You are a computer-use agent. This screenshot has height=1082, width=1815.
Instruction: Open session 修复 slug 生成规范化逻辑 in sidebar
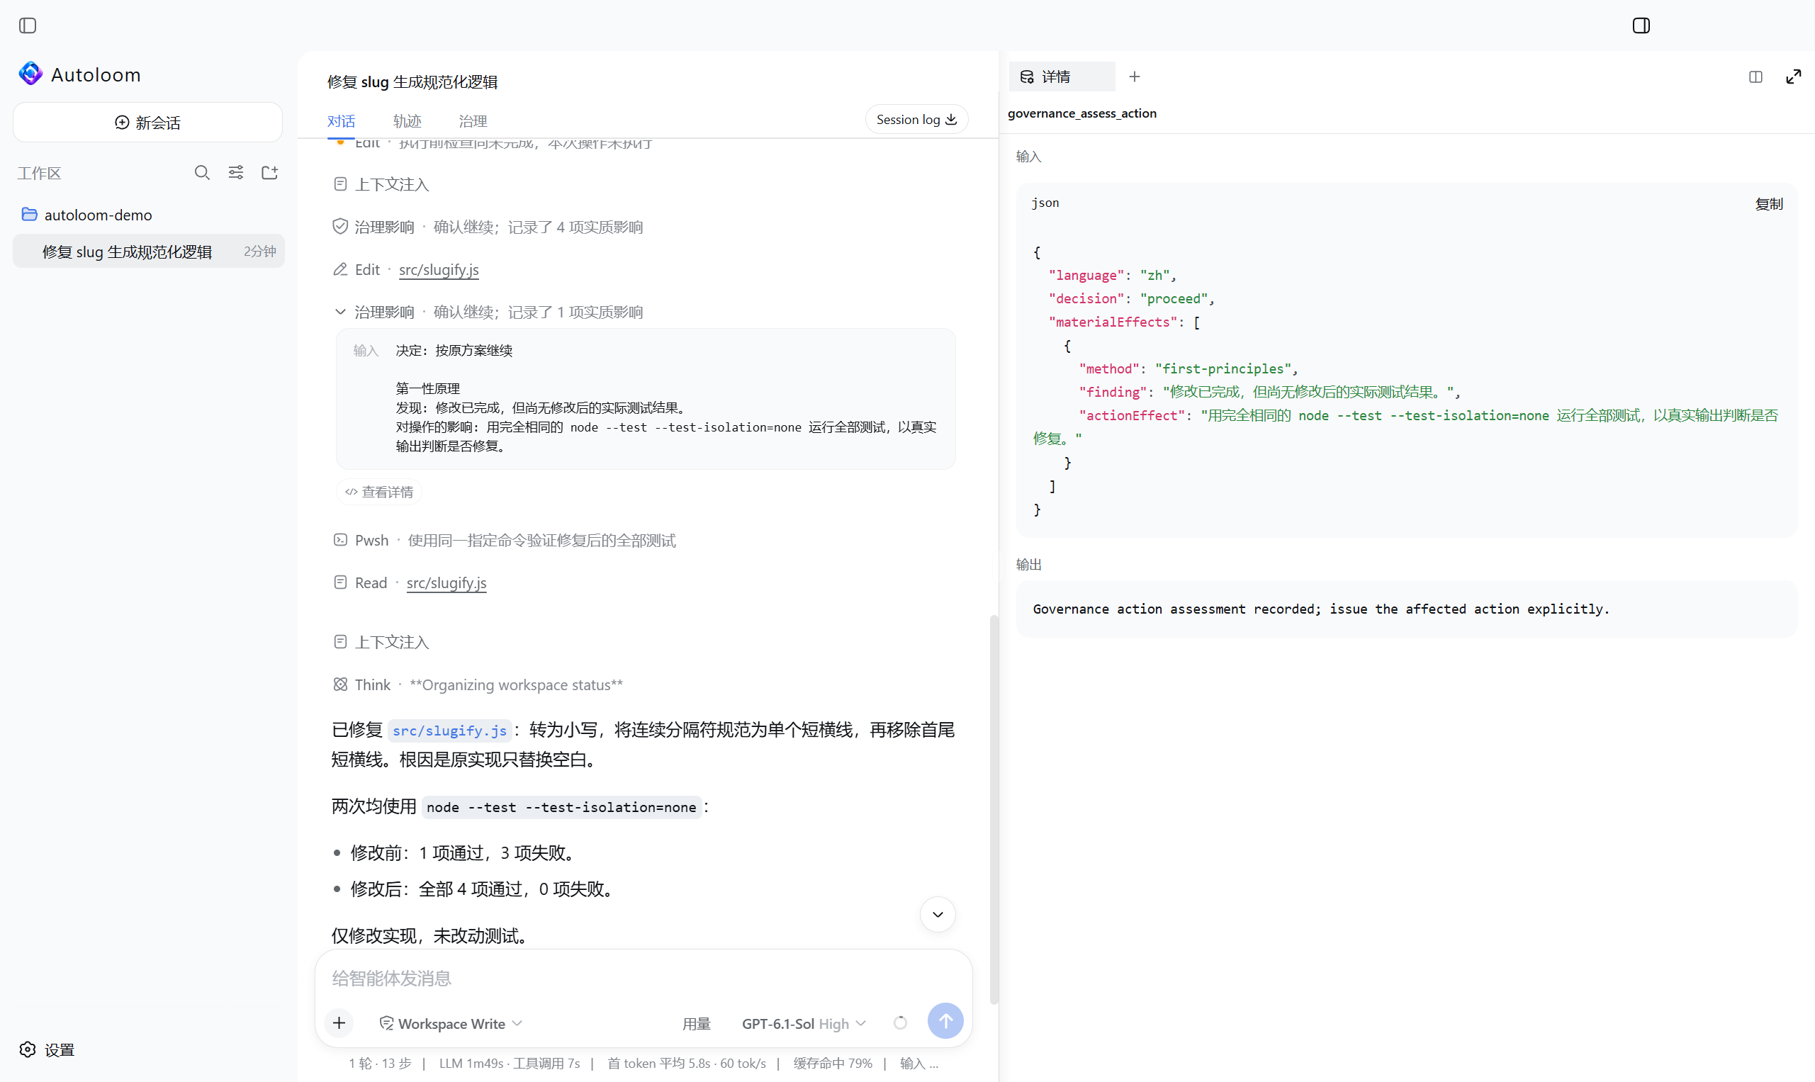pos(149,252)
